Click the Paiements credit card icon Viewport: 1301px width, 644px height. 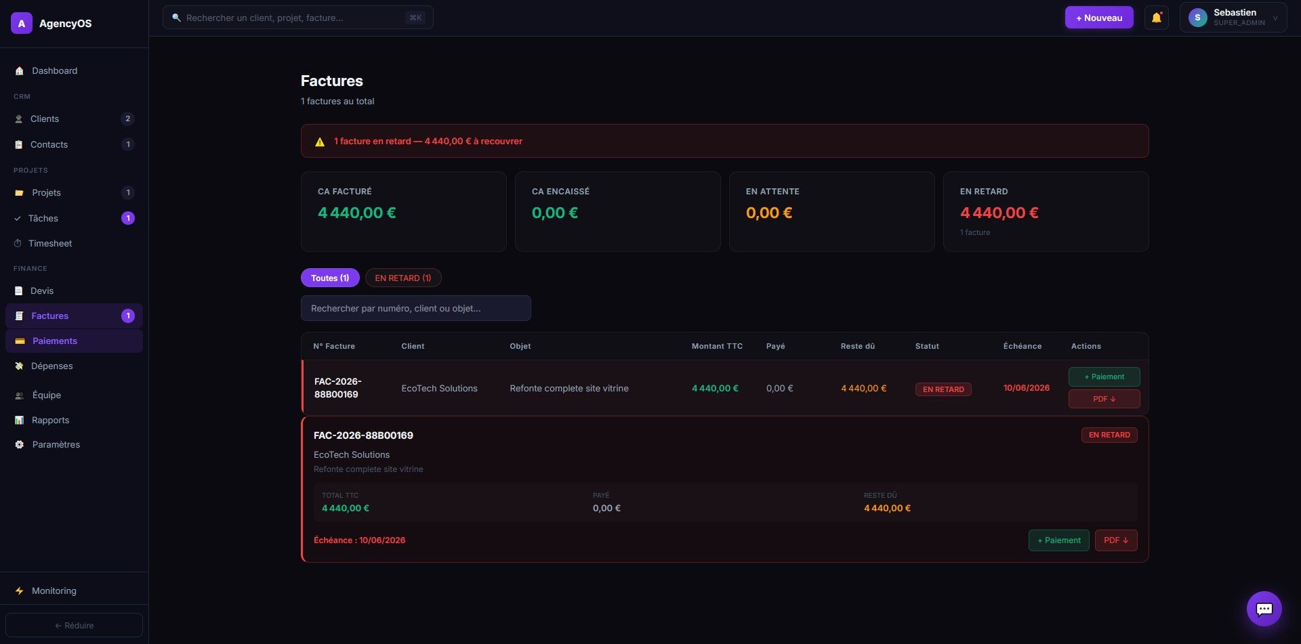[x=20, y=341]
